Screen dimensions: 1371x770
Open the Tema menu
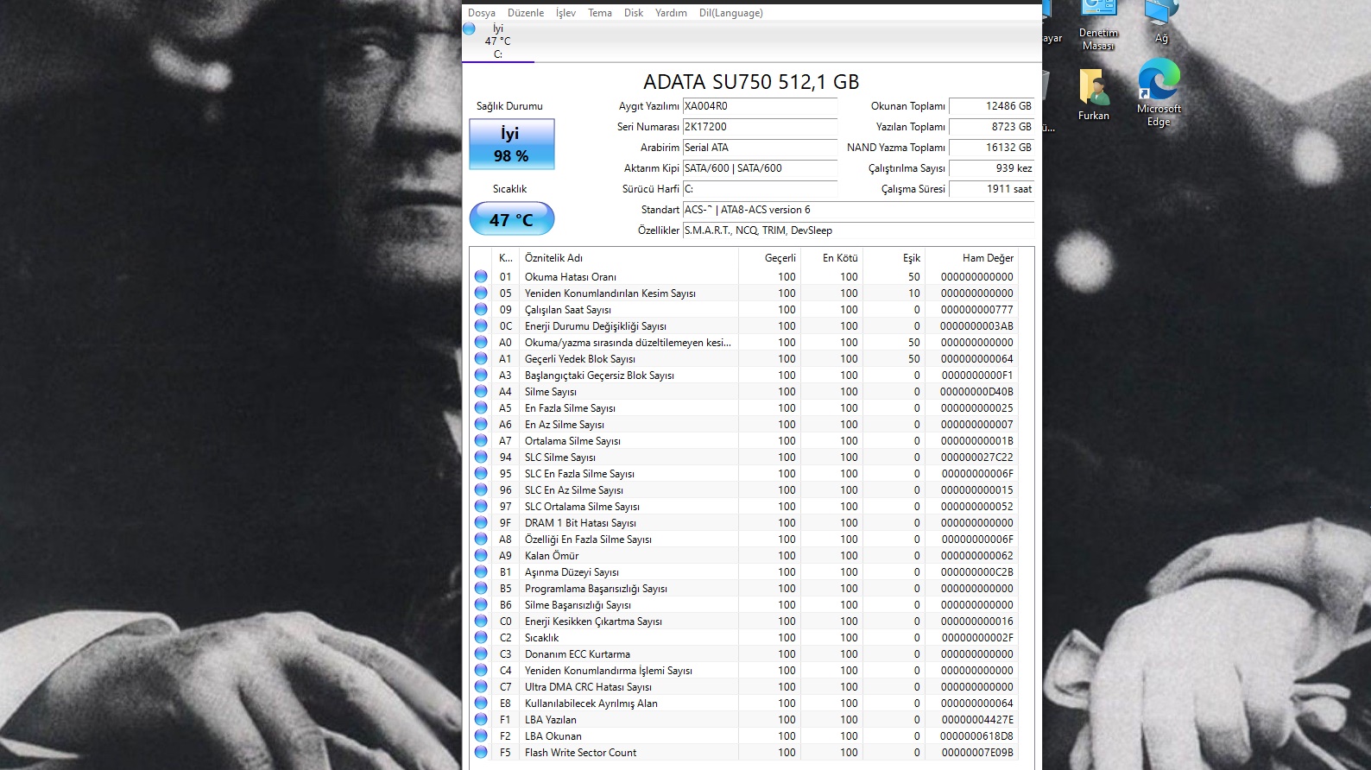(x=600, y=13)
